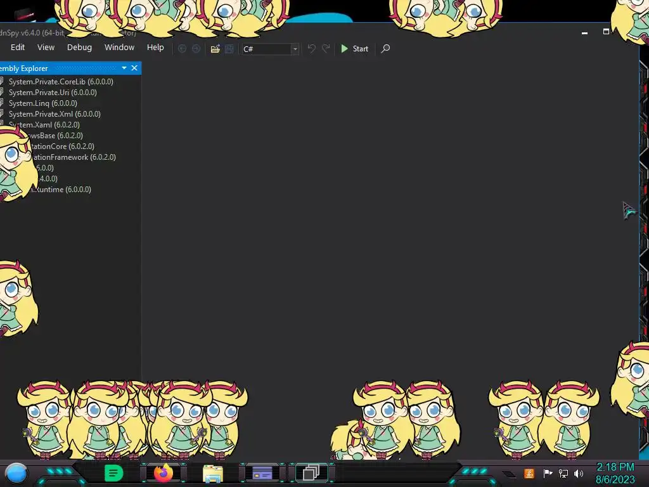Open File Explorer from the taskbar

click(x=213, y=473)
